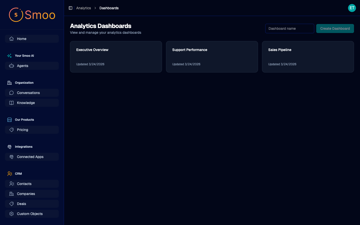The height and width of the screenshot is (225, 360).
Task: Click the Agents robot icon
Action: (11, 66)
